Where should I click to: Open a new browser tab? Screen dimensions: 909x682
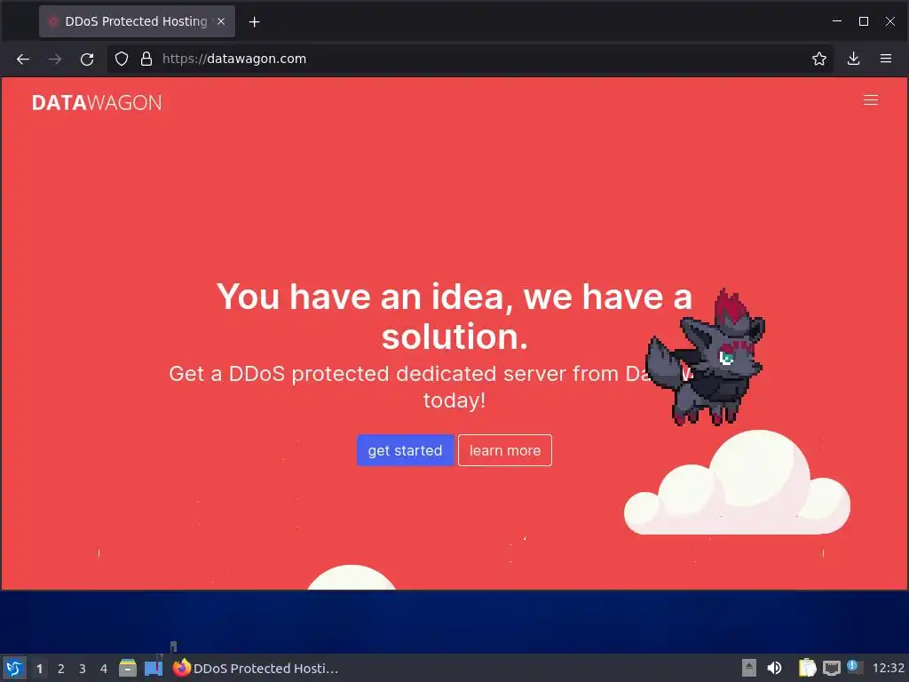tap(254, 22)
